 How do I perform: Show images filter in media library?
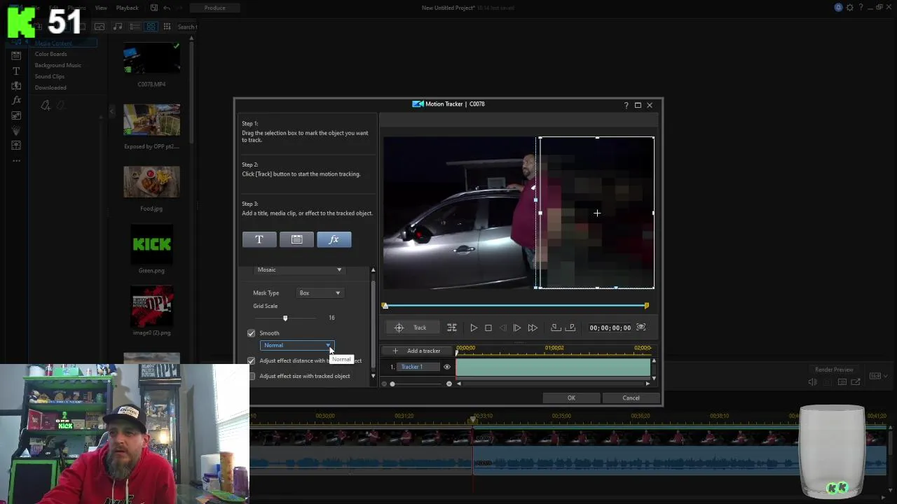click(x=100, y=27)
